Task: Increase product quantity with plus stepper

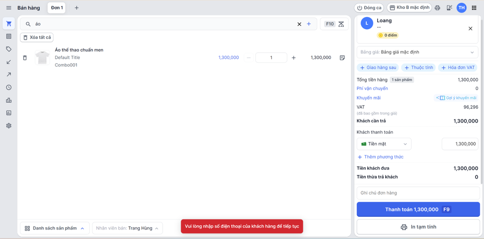Action: [294, 58]
